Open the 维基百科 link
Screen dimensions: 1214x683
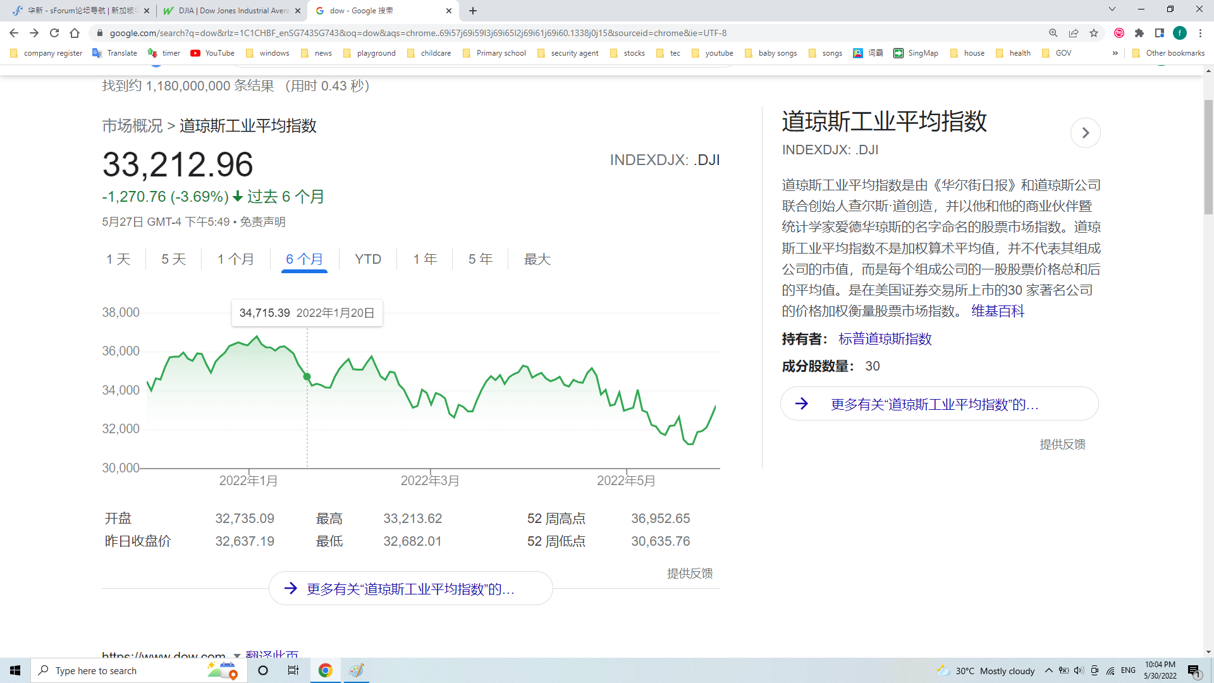(997, 311)
